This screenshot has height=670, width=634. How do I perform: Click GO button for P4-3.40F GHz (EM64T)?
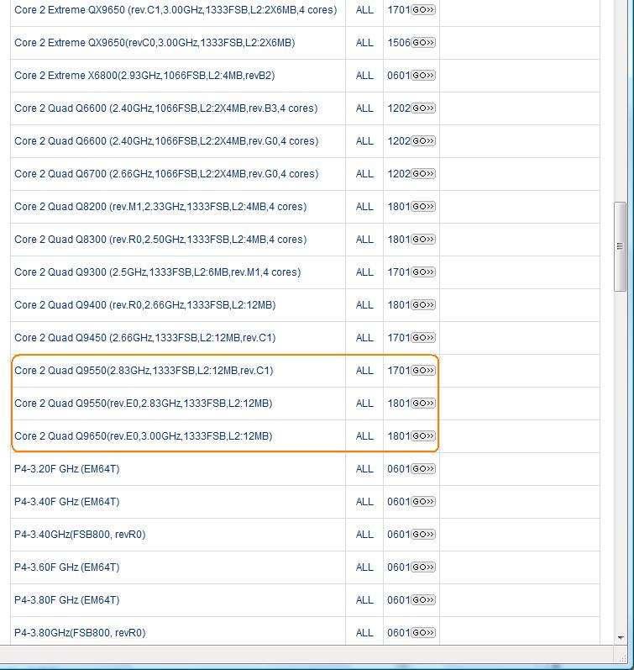click(423, 502)
